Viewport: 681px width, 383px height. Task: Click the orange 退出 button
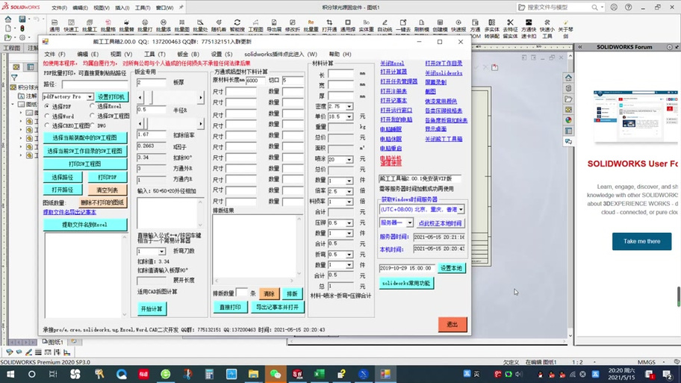pyautogui.click(x=452, y=324)
